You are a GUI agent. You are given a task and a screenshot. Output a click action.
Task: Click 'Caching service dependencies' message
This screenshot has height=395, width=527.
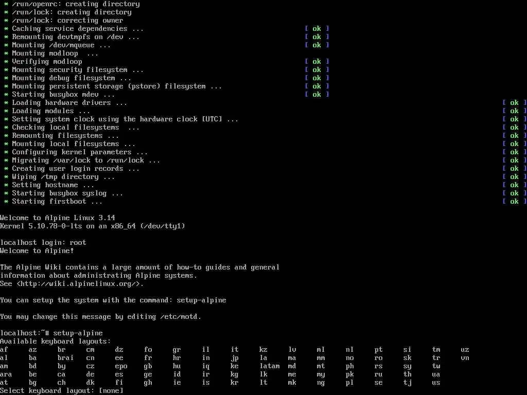pos(78,29)
